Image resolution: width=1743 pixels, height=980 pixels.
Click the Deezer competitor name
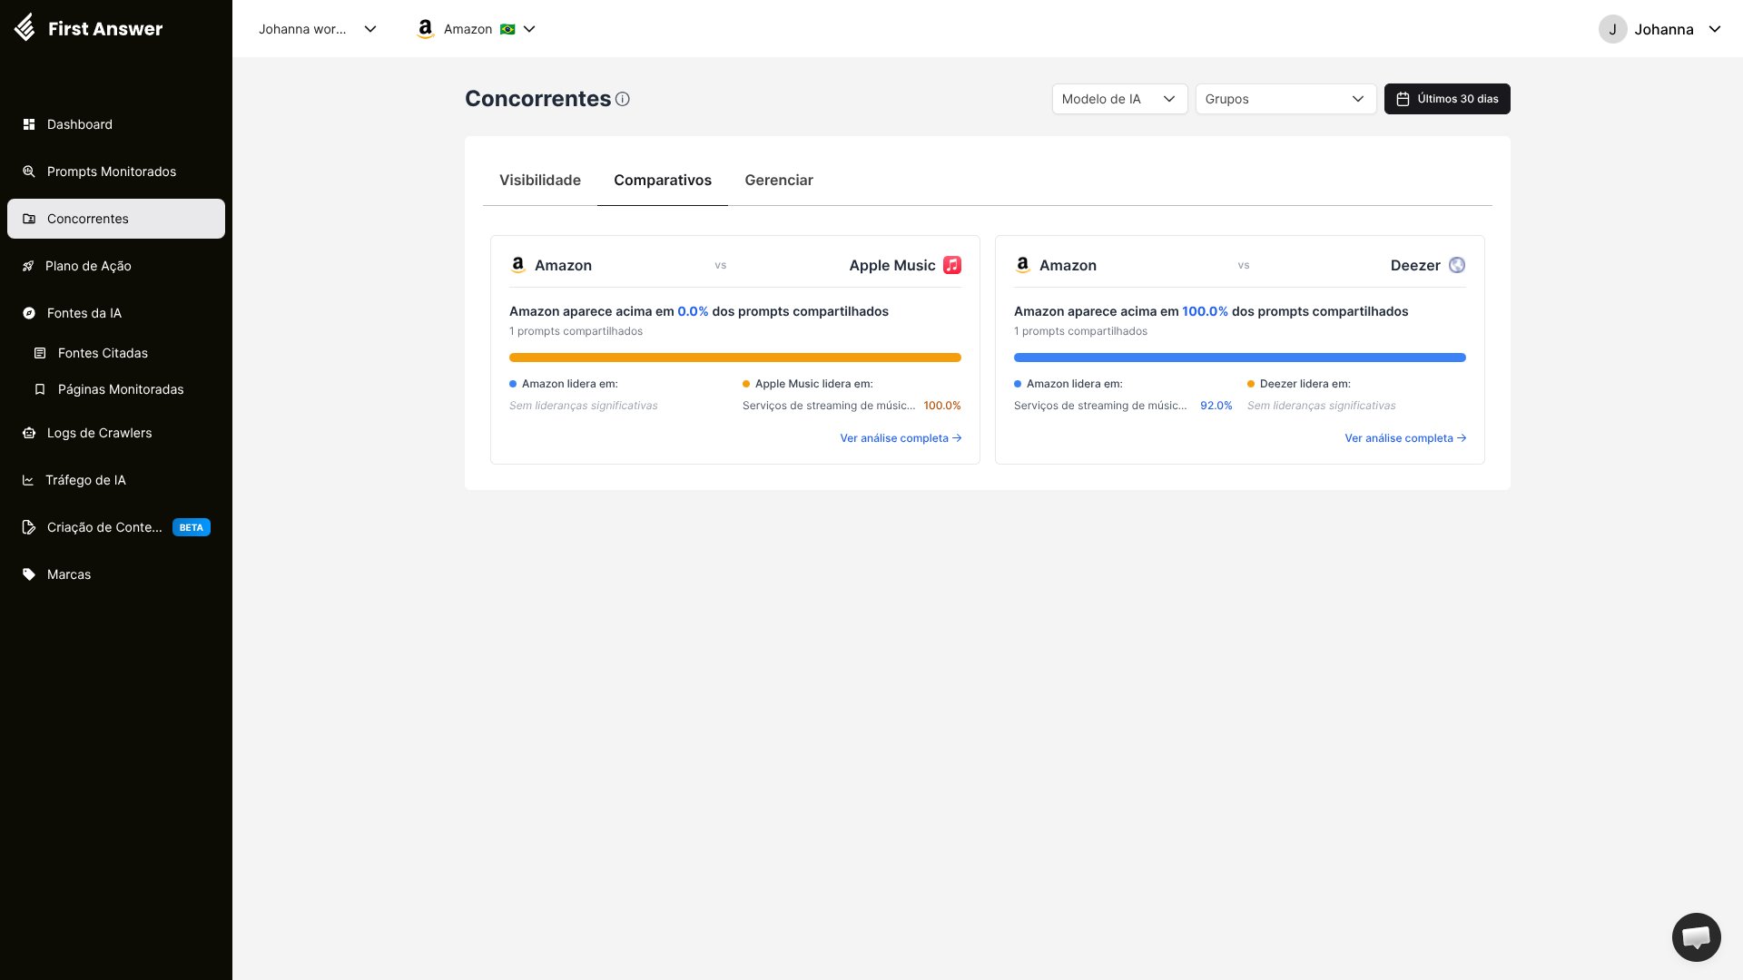click(1415, 265)
